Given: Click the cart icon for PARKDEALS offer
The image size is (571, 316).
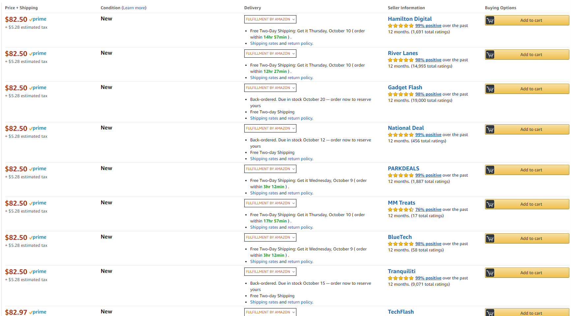Looking at the screenshot, I should click(490, 170).
